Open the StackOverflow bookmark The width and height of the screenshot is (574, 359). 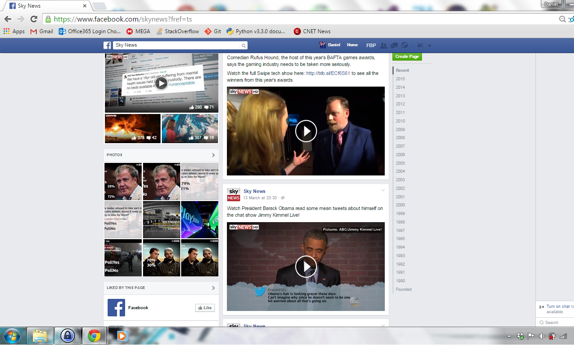(x=178, y=31)
